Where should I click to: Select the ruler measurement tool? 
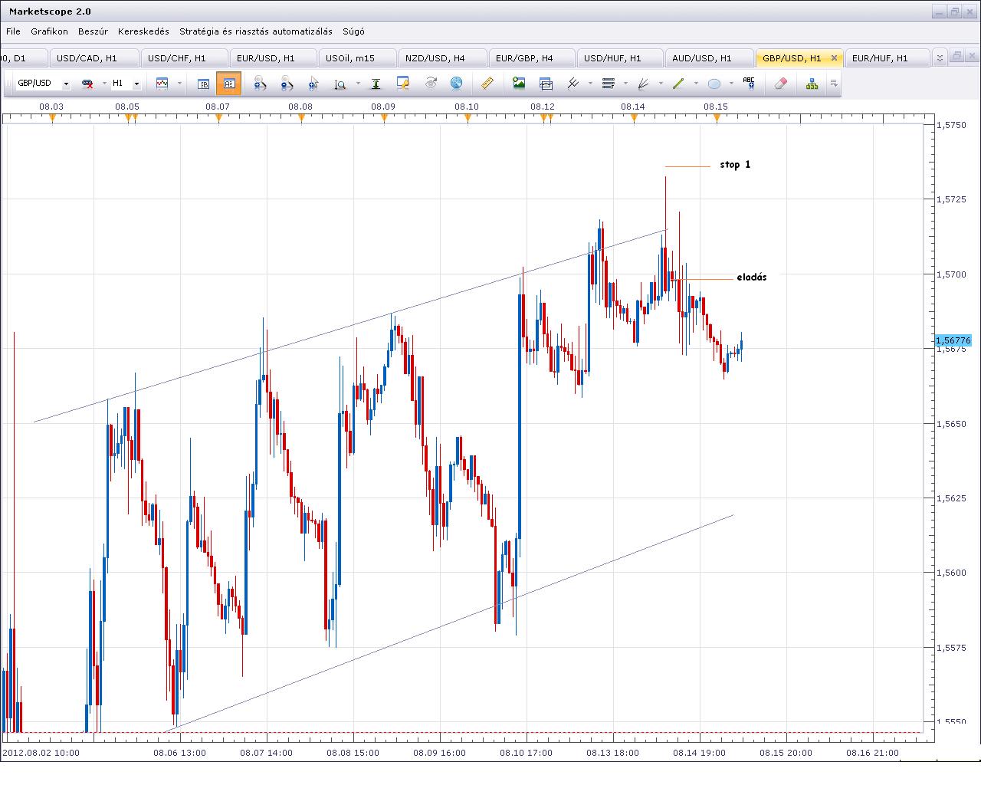tap(487, 83)
